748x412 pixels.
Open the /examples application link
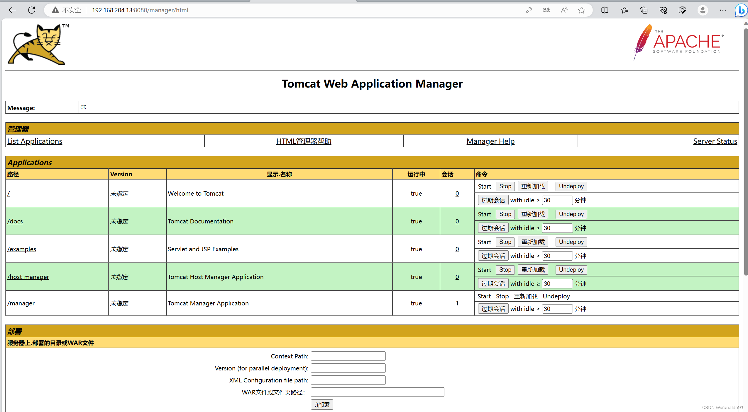tap(22, 249)
